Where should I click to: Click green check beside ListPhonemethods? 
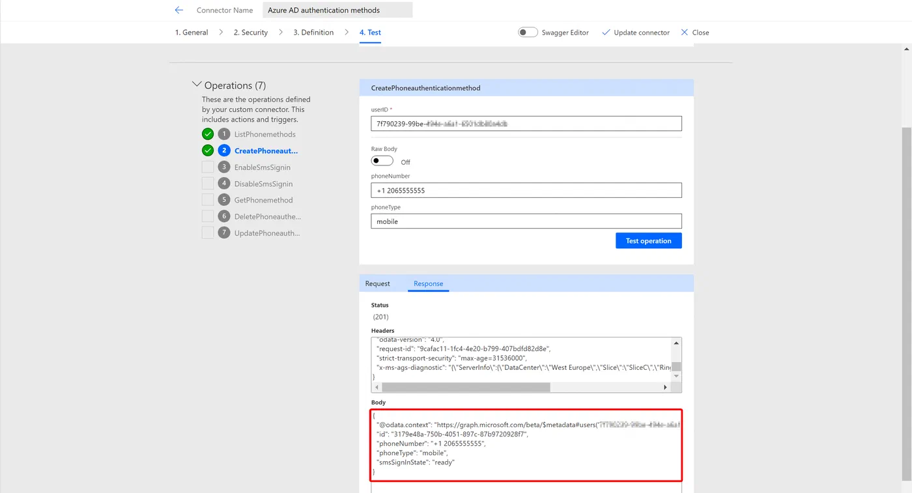pyautogui.click(x=208, y=134)
